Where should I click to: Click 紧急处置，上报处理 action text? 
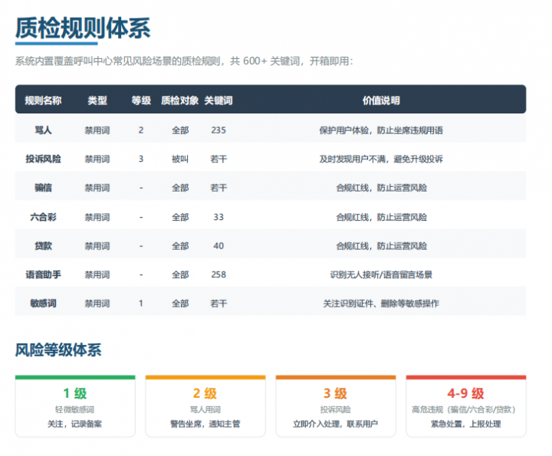[466, 424]
